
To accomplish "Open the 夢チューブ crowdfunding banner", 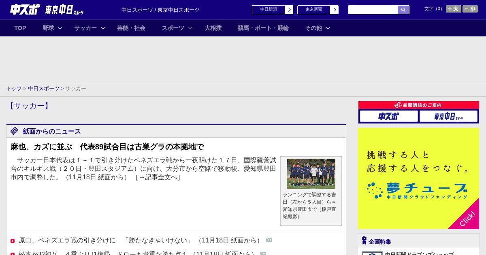I will [418, 178].
